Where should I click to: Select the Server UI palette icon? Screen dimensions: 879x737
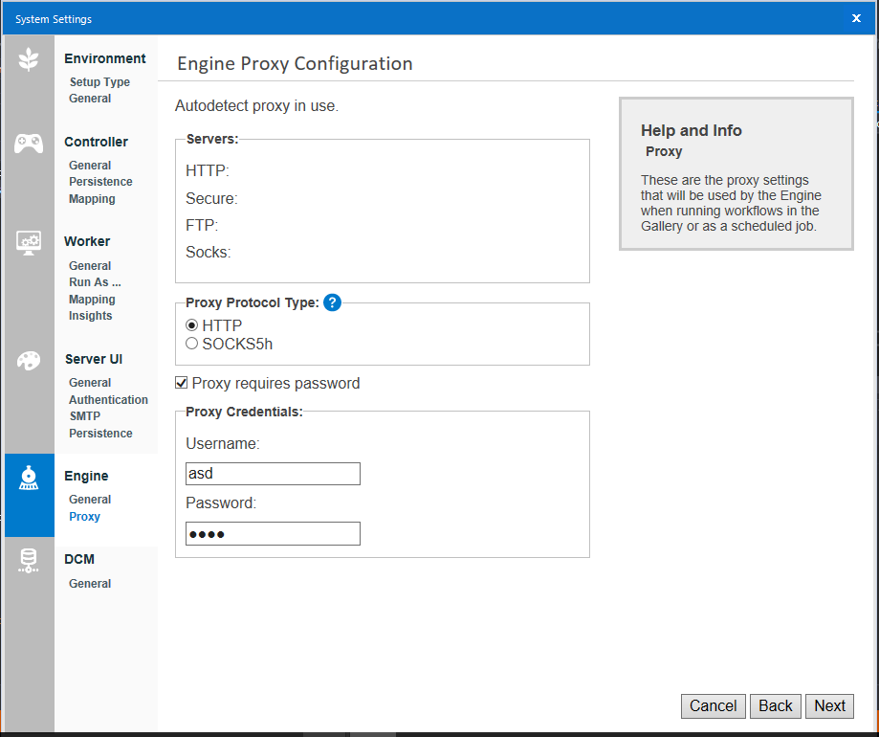point(29,361)
